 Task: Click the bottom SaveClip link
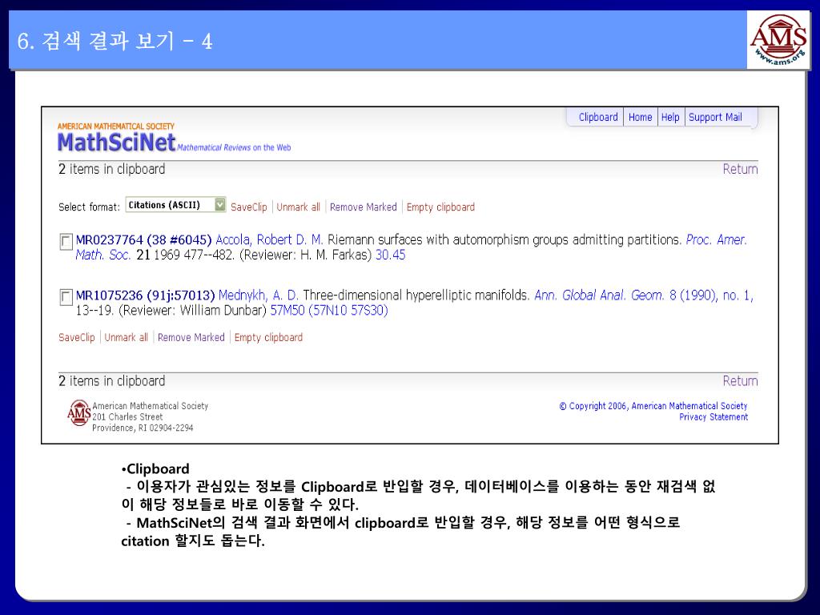tap(77, 337)
